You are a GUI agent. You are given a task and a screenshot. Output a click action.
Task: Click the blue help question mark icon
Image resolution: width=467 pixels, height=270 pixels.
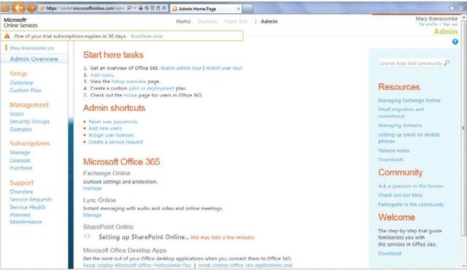point(455,42)
